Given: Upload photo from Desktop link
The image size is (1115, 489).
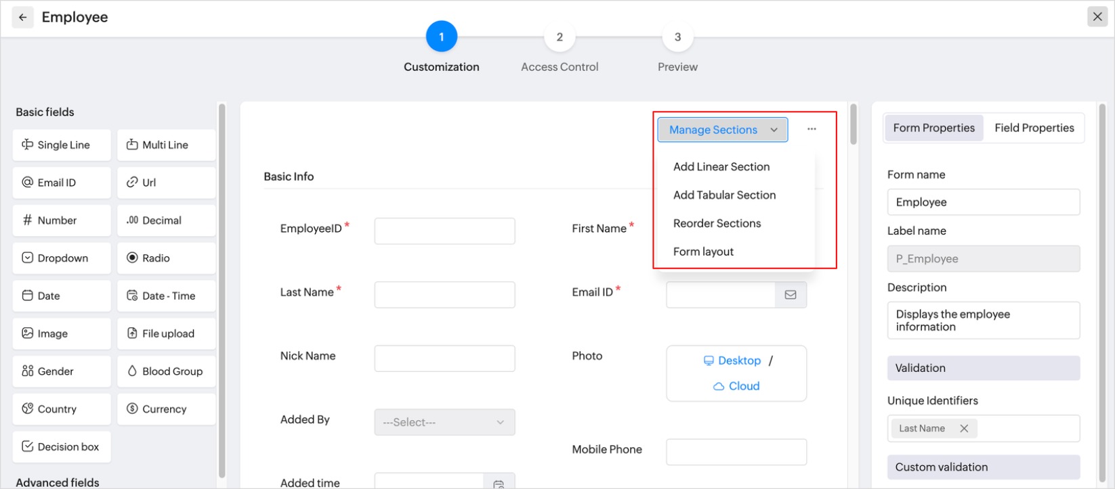Looking at the screenshot, I should click(738, 360).
